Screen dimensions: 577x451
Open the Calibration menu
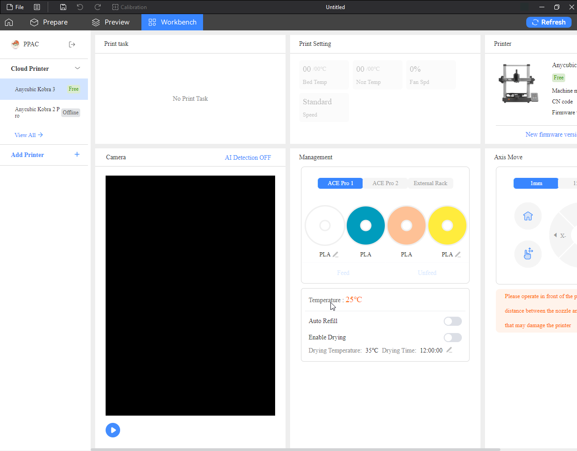[130, 7]
